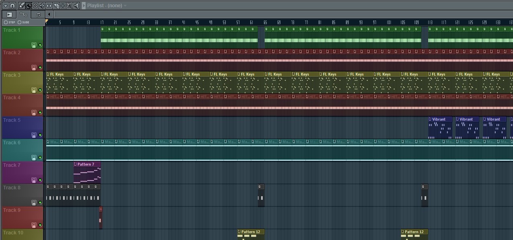Click the Playback speaker tool

76,6
